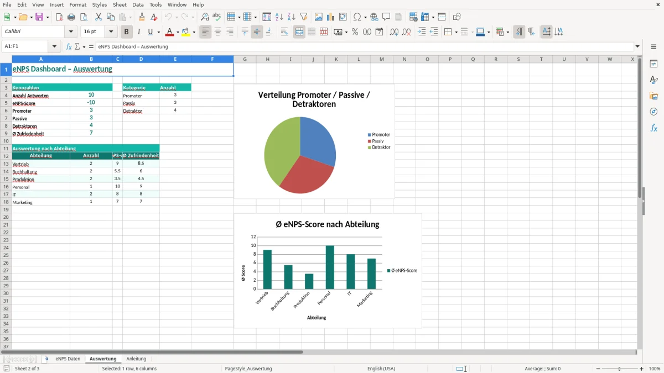664x373 pixels.
Task: Expand the formula bar
Action: 637,47
